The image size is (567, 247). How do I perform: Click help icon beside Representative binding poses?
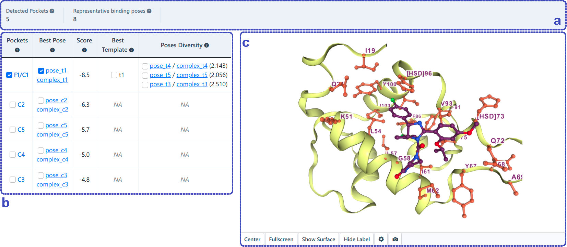tap(149, 11)
